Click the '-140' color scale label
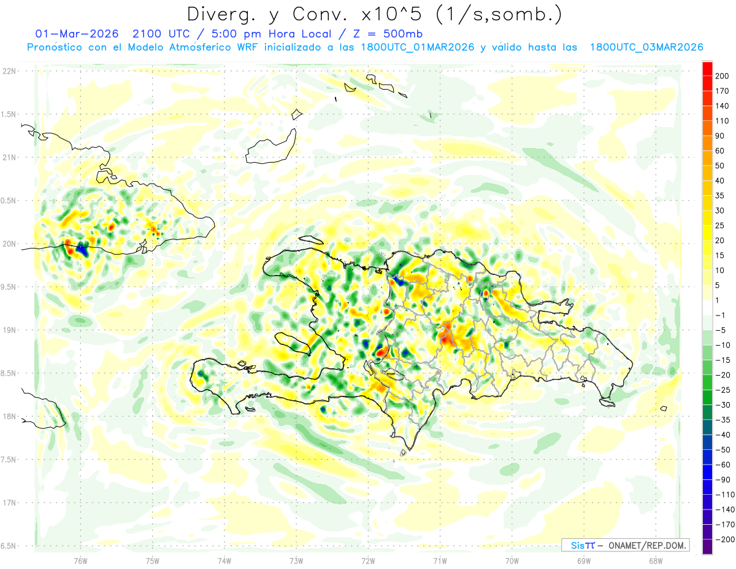Screen dimensions: 736x569 pyautogui.click(x=724, y=509)
